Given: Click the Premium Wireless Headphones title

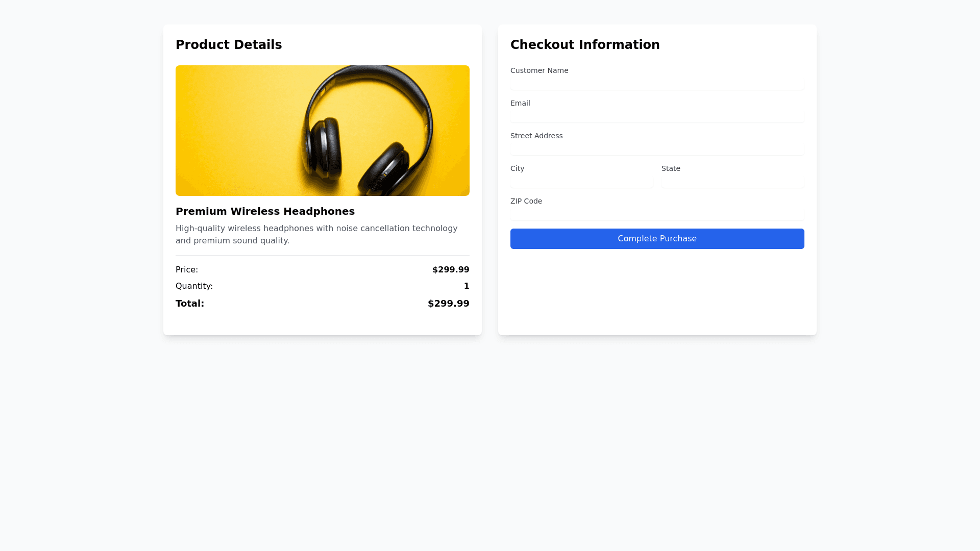Looking at the screenshot, I should (265, 211).
